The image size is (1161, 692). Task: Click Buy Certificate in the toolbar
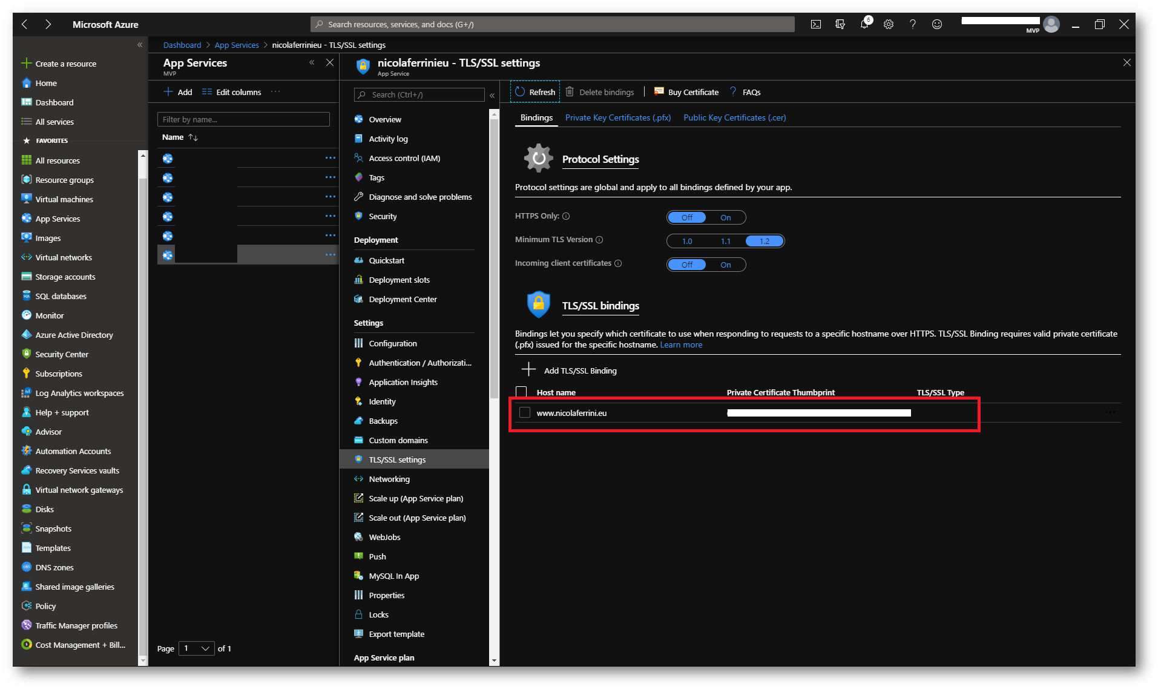[686, 92]
